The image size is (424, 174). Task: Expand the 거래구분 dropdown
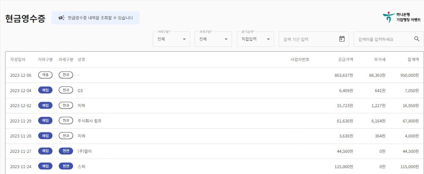point(171,39)
